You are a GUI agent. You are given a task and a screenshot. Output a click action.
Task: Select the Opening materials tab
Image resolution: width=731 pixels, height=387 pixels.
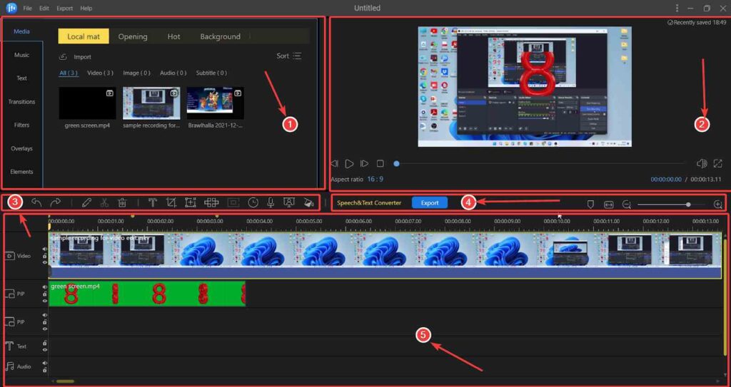pyautogui.click(x=132, y=36)
